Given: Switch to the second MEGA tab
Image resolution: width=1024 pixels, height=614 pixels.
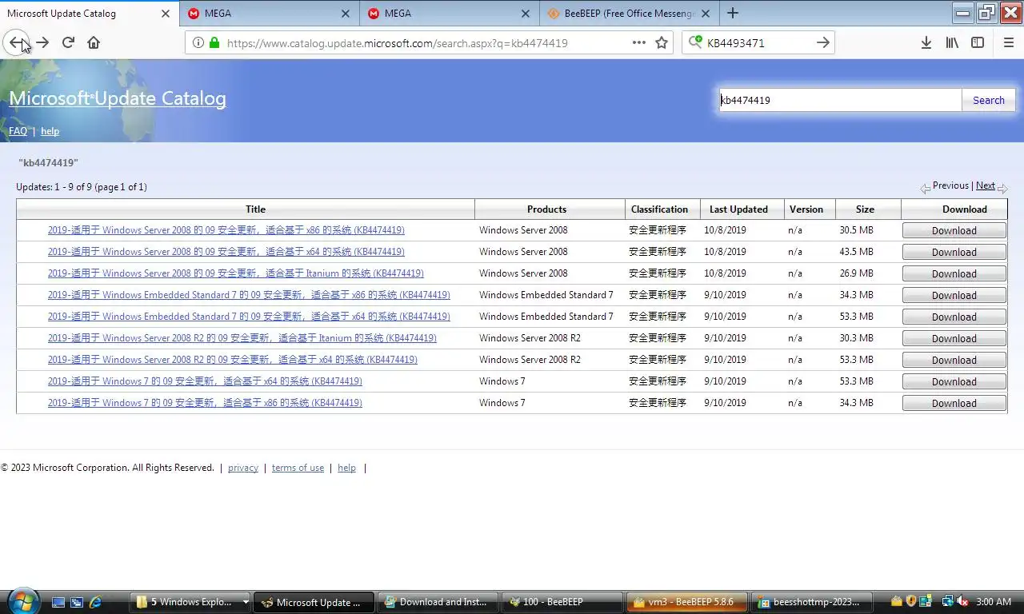Looking at the screenshot, I should [x=449, y=14].
